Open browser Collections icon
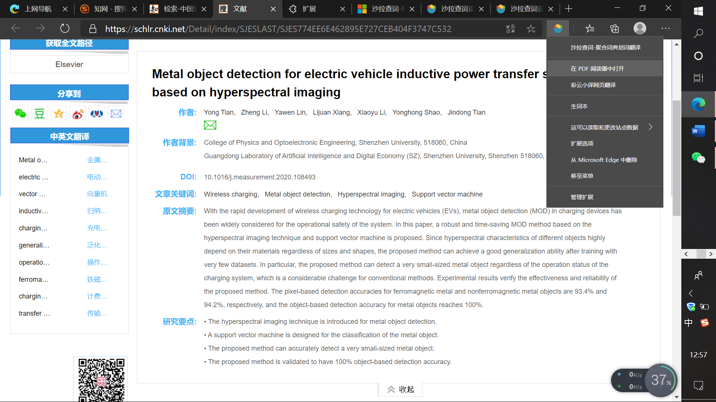The width and height of the screenshot is (716, 402). 615,29
